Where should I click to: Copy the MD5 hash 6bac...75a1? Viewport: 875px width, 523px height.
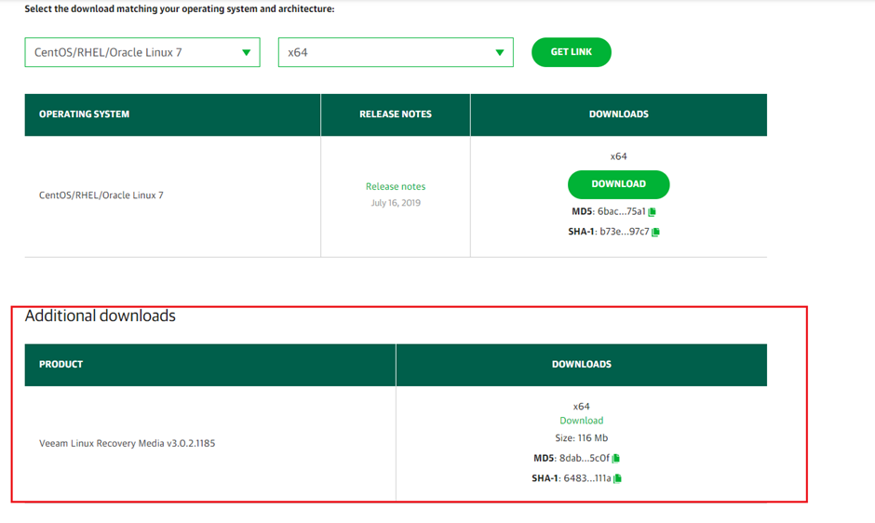click(653, 212)
